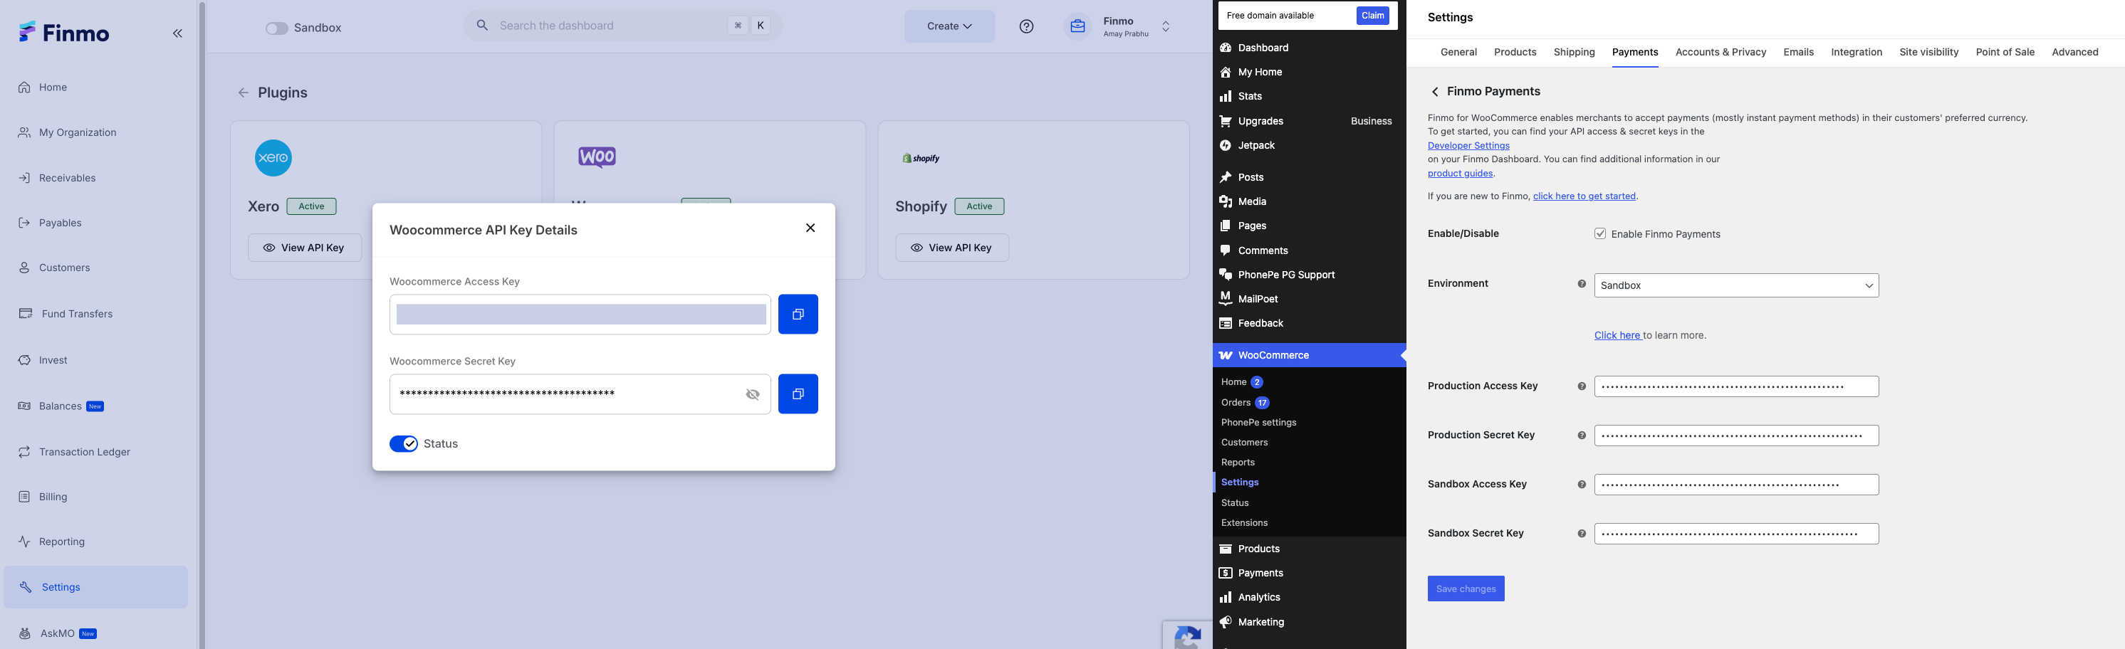Open the Create dropdown
Screen dimensions: 2125x649
(949, 26)
